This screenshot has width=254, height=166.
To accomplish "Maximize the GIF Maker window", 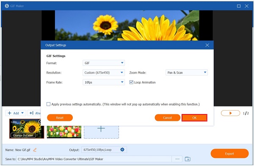I will [239, 6].
